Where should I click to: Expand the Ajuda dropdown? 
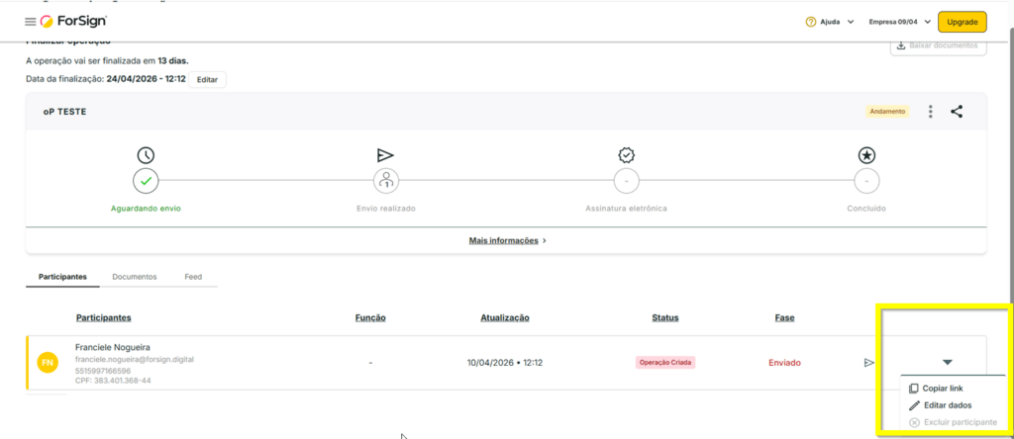830,22
